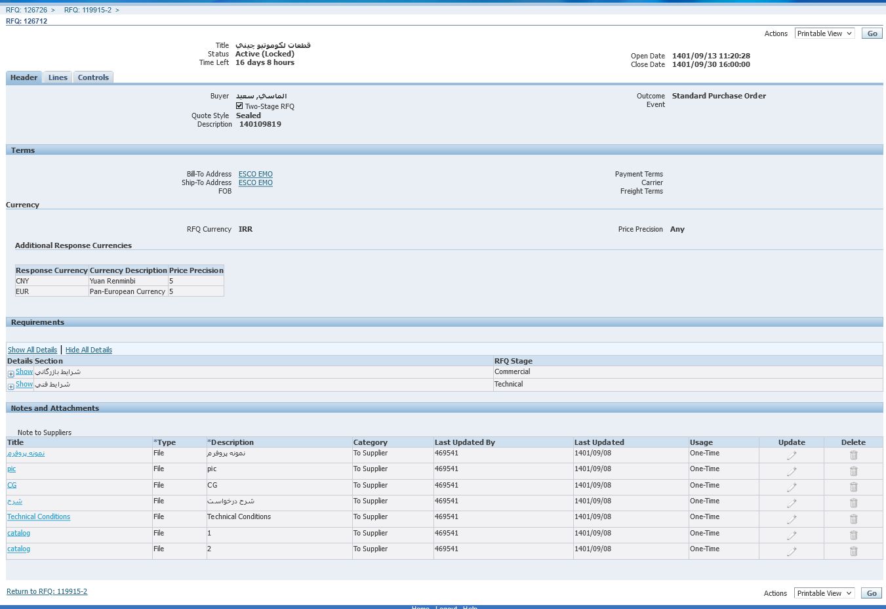Open RFQ: 126726 breadcrumb link
The image size is (886, 609).
[26, 10]
